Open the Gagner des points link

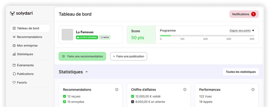[x=240, y=30]
